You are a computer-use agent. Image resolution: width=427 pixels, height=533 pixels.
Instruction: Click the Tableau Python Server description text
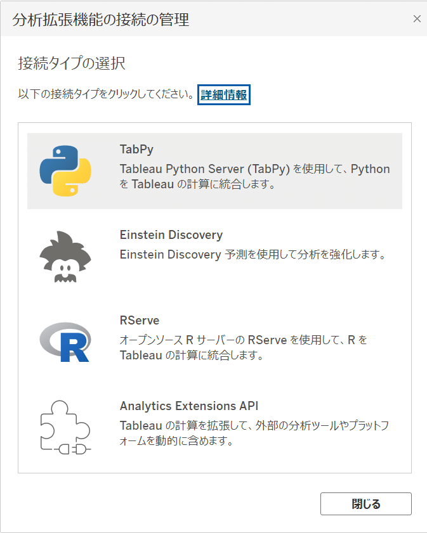click(254, 176)
